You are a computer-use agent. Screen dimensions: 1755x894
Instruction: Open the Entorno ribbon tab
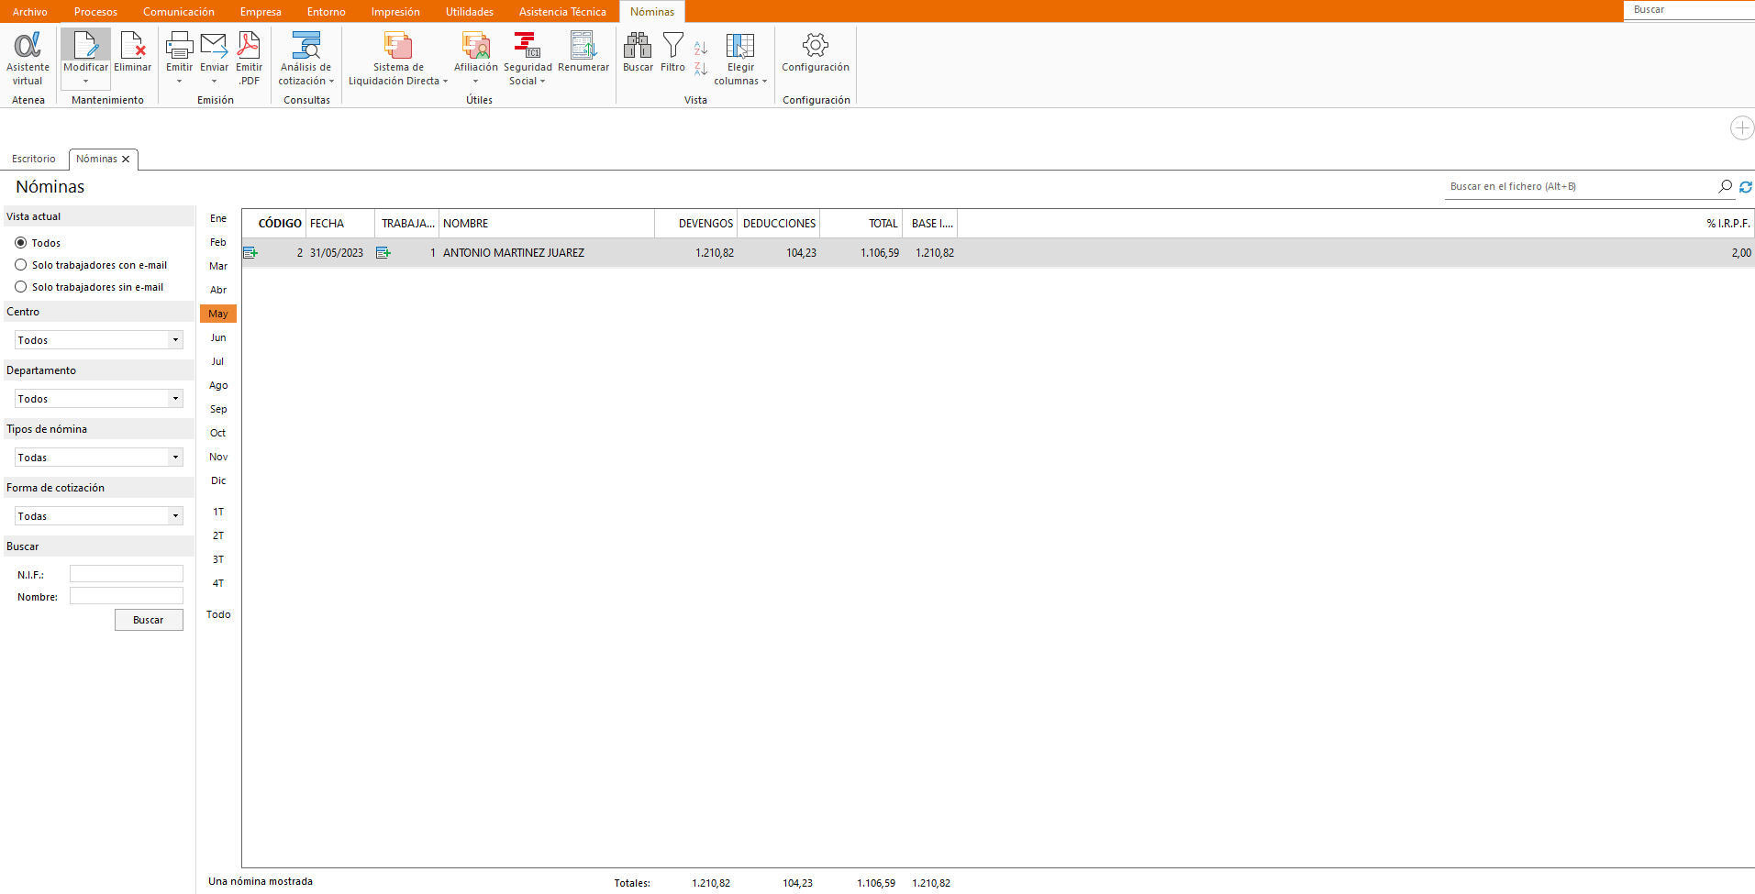tap(327, 12)
